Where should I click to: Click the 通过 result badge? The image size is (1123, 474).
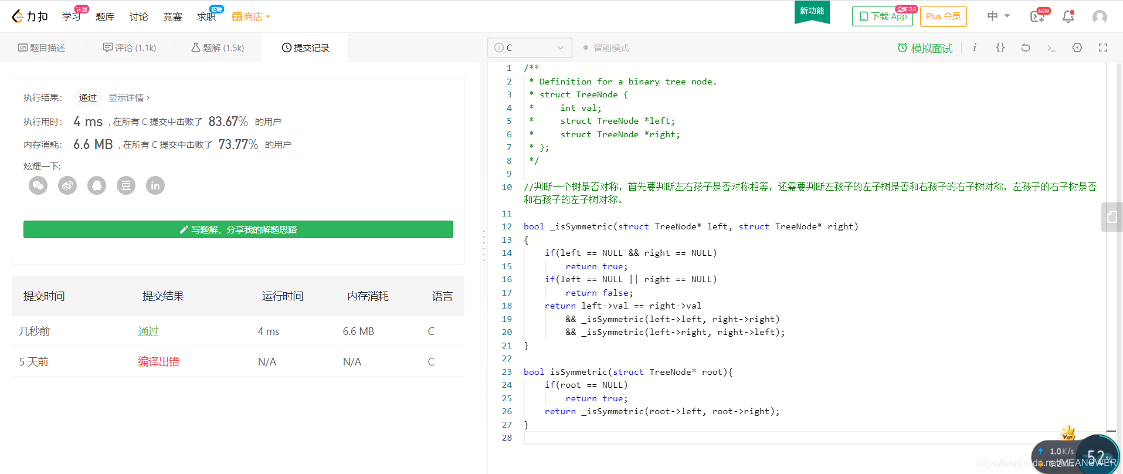coord(88,98)
